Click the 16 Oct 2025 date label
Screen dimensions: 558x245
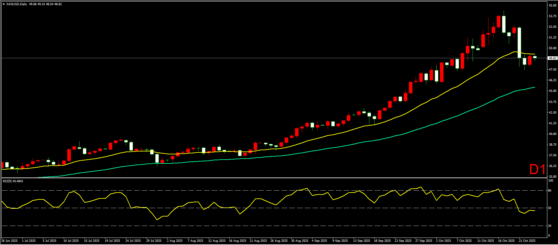pyautogui.click(x=506, y=241)
